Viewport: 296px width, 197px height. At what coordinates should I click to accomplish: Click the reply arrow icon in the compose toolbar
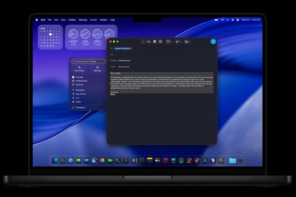[x=143, y=42]
